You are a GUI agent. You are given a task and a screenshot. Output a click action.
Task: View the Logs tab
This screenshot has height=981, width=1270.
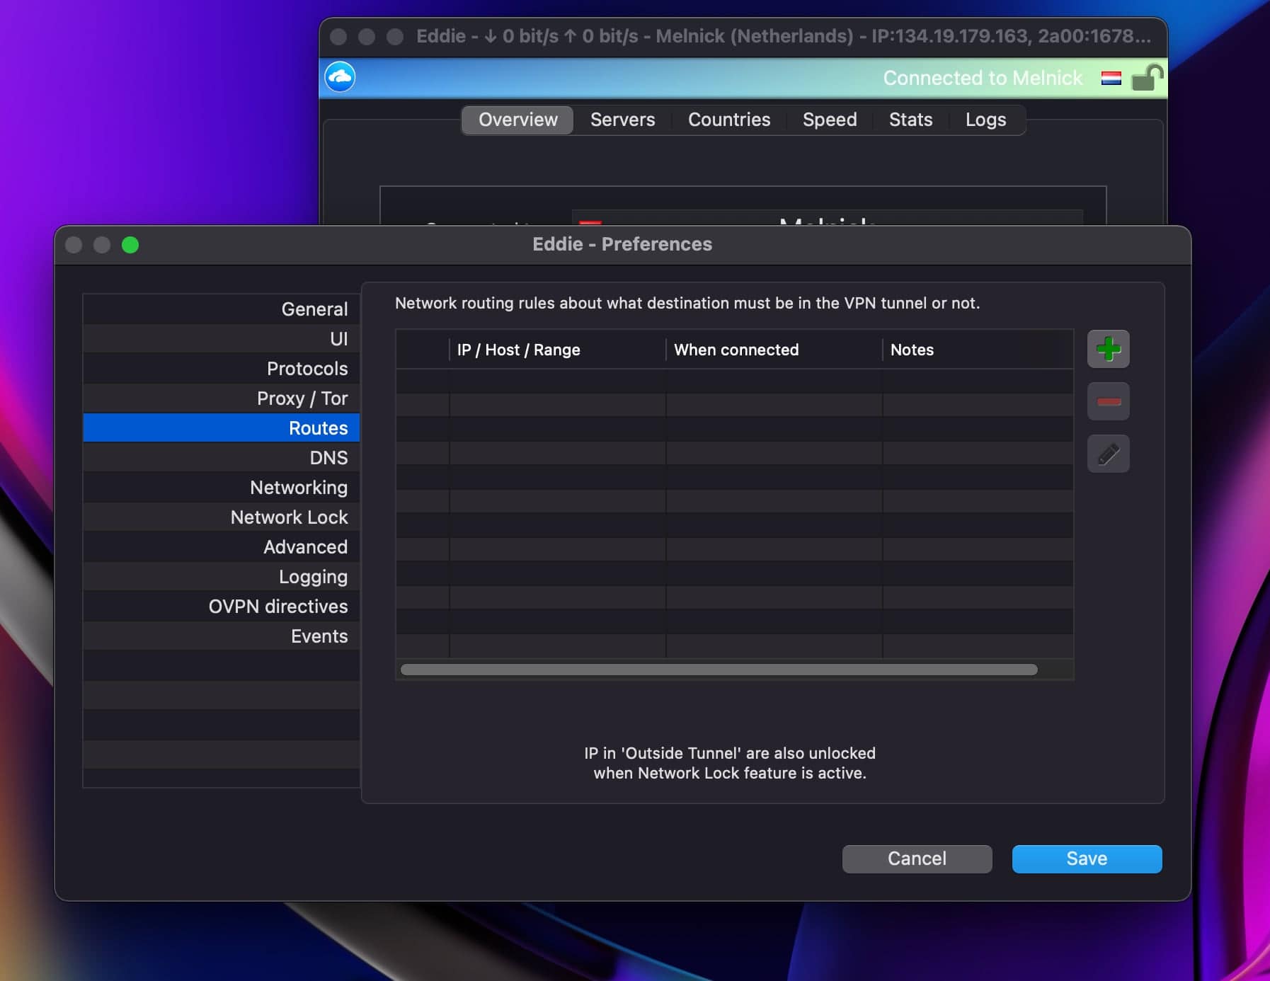click(985, 120)
